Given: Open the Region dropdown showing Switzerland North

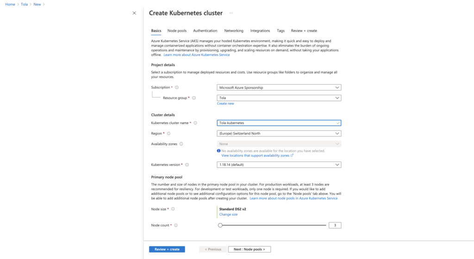Looking at the screenshot, I should (279, 133).
